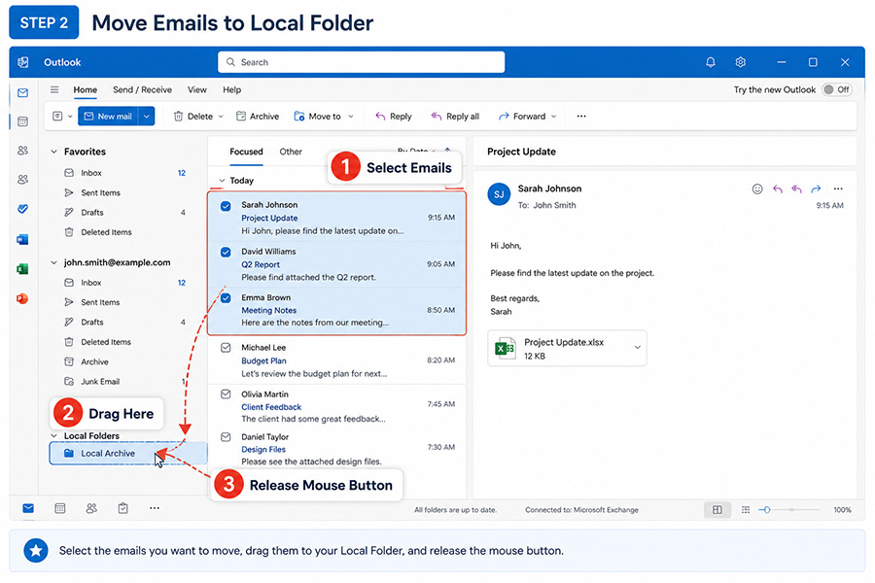Click the Archive toolbar button
The width and height of the screenshot is (875, 583).
[x=258, y=116]
